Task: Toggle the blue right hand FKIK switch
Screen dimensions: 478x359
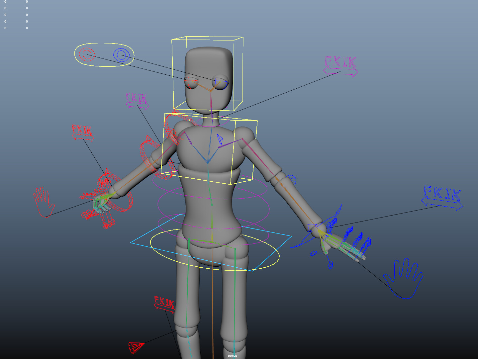Action: (441, 196)
